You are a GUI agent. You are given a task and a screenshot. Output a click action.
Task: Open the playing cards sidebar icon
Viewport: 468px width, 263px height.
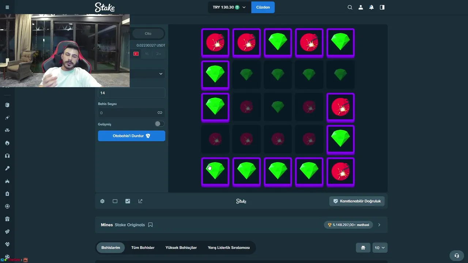[x=7, y=232]
